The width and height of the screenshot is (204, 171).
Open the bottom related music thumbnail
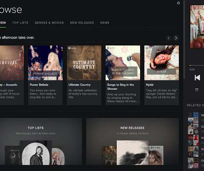click(x=193, y=163)
